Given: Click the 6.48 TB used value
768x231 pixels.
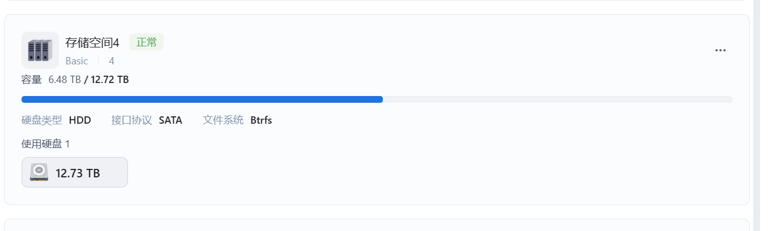Looking at the screenshot, I should tap(65, 80).
